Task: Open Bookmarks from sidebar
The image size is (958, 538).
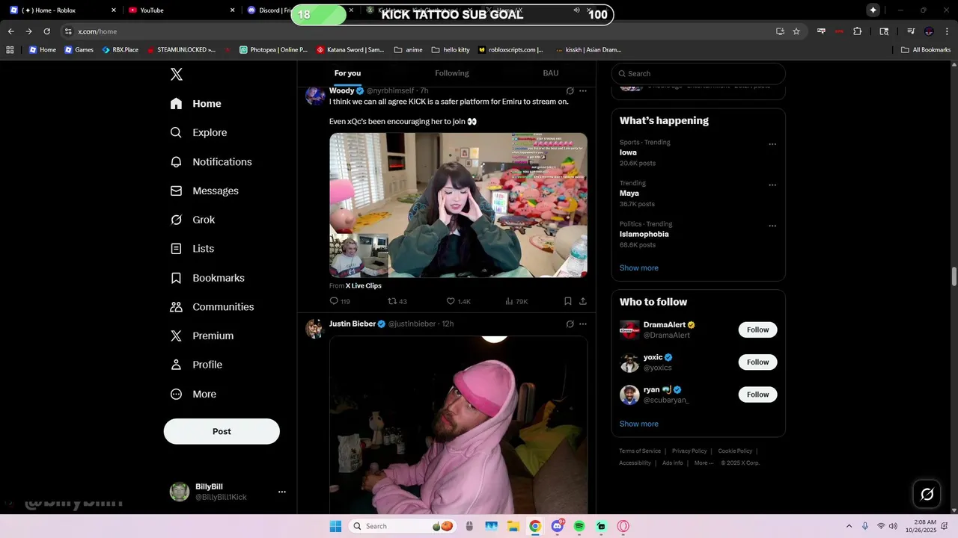Action: point(207,278)
